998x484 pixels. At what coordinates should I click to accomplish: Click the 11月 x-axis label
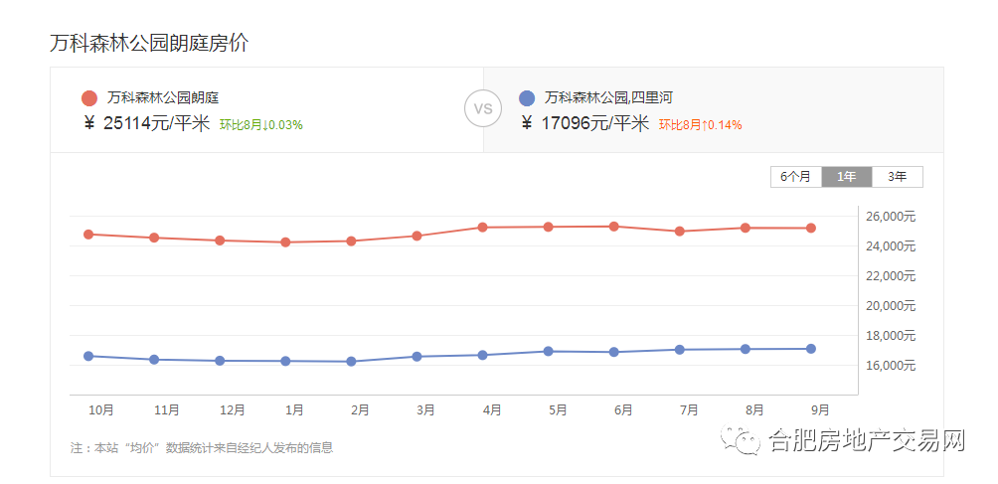click(x=167, y=410)
